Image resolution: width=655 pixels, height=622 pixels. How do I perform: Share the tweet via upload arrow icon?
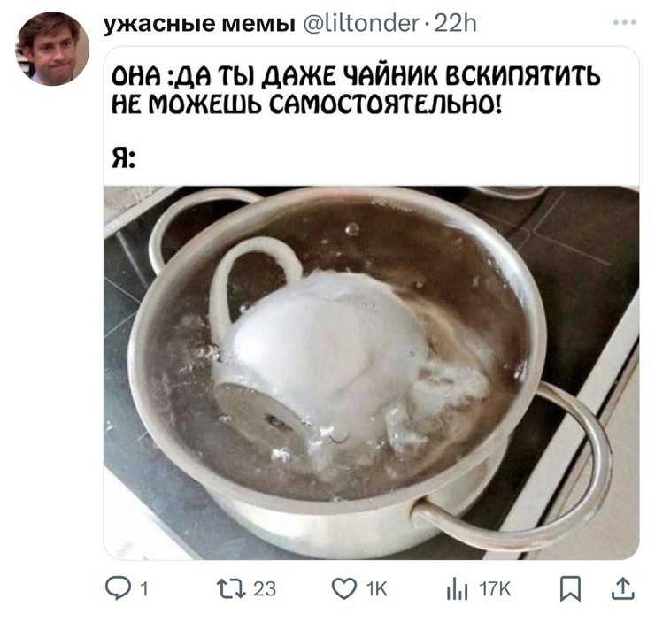623,588
